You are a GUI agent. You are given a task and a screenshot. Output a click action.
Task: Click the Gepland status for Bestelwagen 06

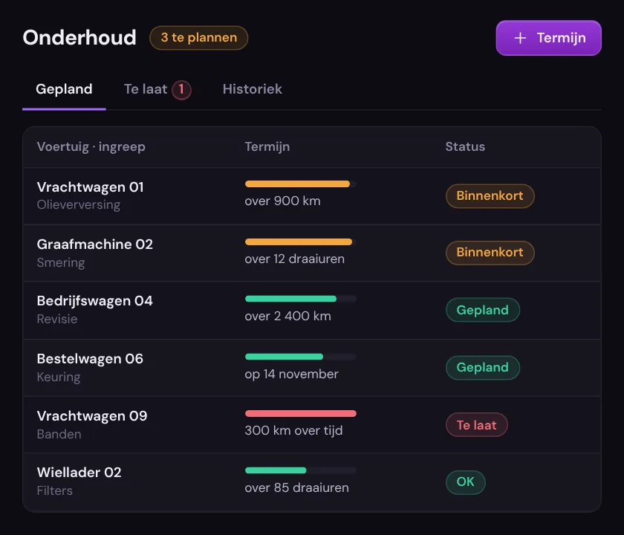click(483, 367)
